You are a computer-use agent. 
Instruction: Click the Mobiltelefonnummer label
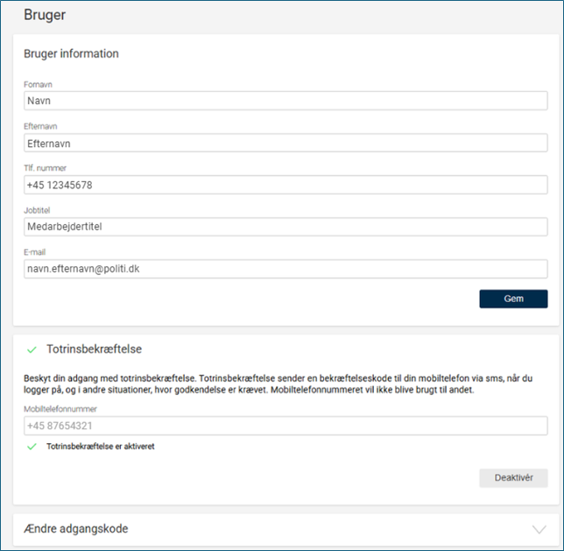pos(60,408)
